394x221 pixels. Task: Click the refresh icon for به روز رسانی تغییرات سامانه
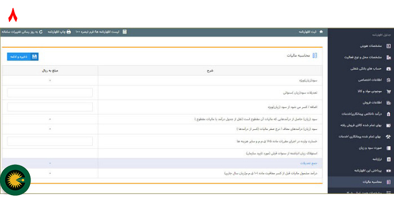pos(41,32)
